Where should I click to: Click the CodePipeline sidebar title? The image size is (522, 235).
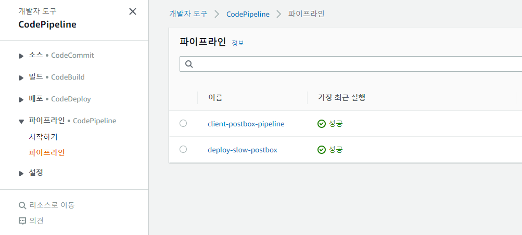click(x=47, y=24)
